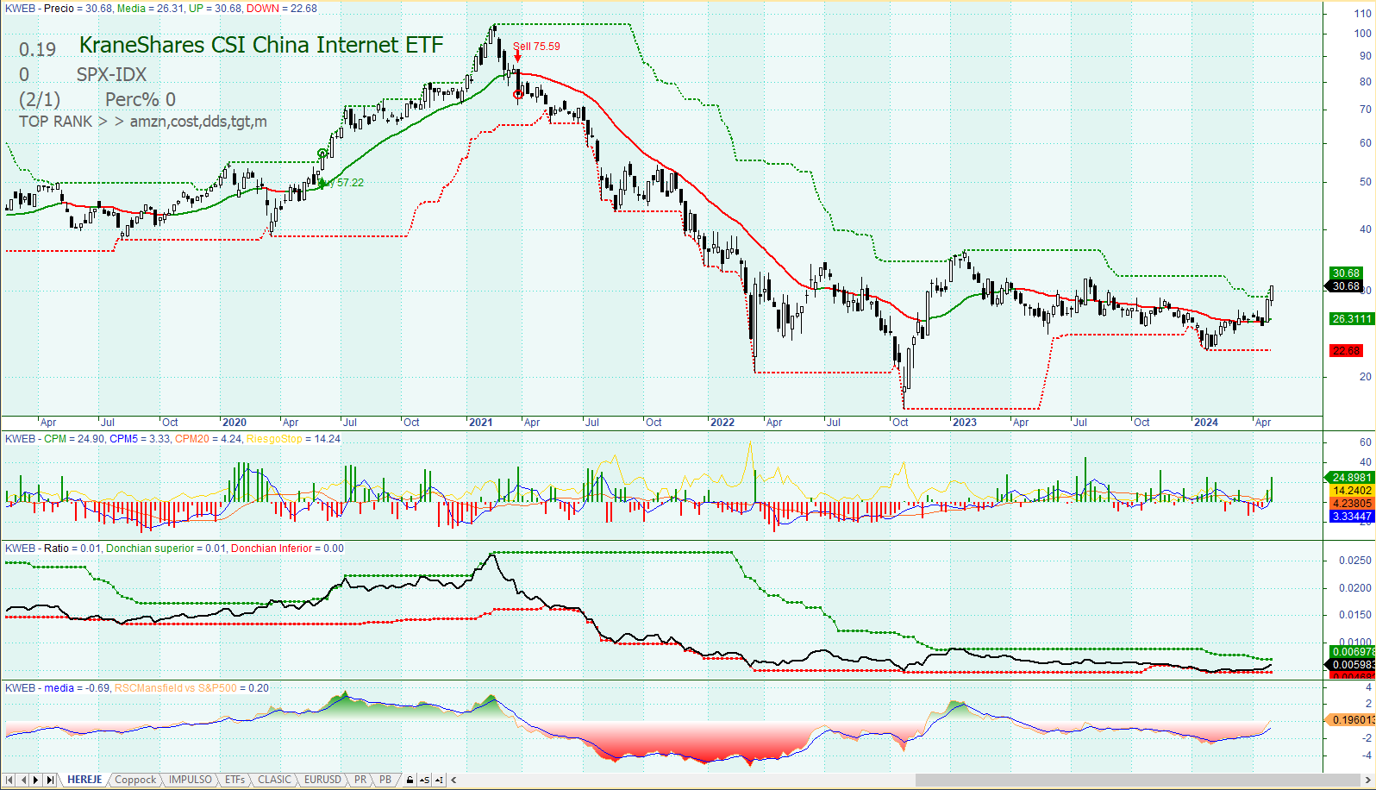Click the (2/1) text label
The image size is (1376, 790).
pyautogui.click(x=40, y=99)
